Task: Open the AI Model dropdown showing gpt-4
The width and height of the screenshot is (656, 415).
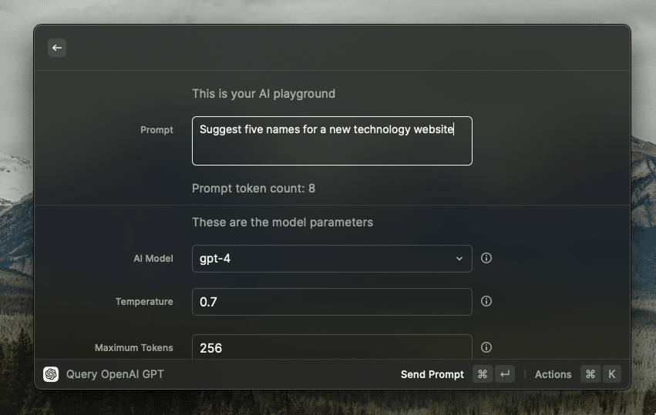Action: 332,259
